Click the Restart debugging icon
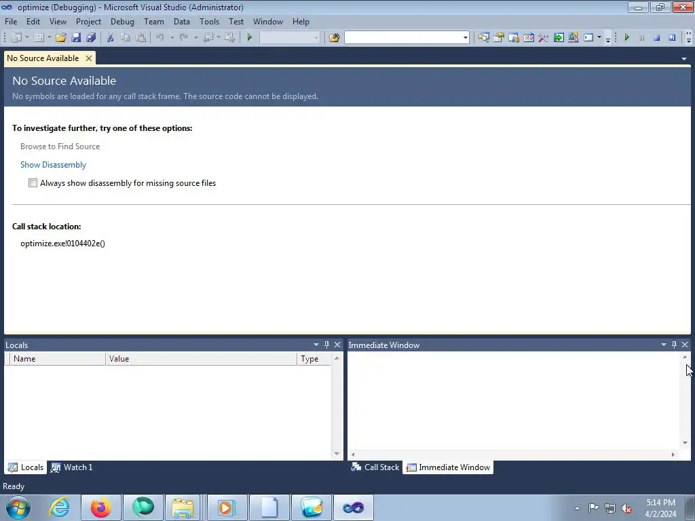Screen dimensions: 695x521 [x=672, y=38]
